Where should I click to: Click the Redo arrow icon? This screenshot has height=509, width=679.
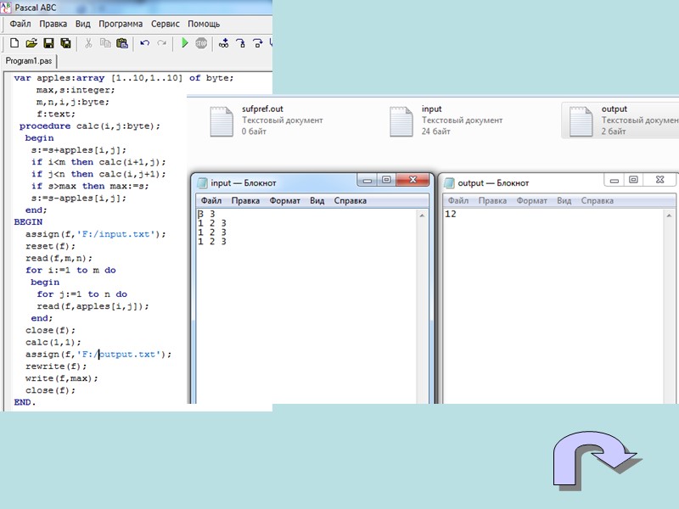tap(161, 43)
